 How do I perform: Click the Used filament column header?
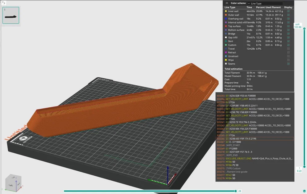(x=273, y=7)
